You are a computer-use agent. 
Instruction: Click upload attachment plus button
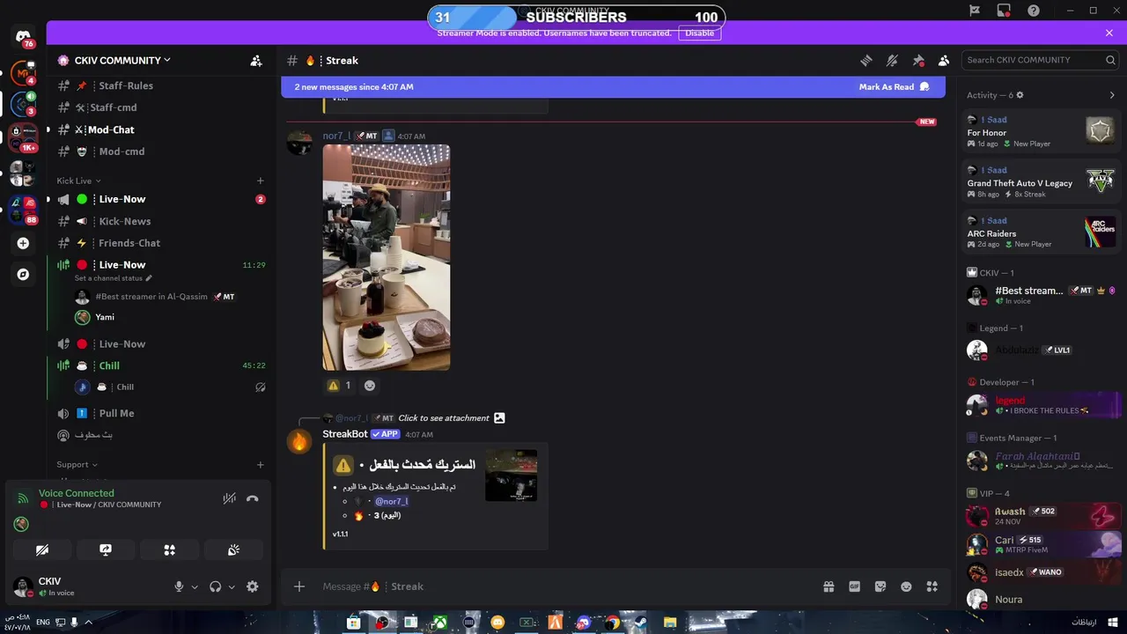click(x=299, y=586)
